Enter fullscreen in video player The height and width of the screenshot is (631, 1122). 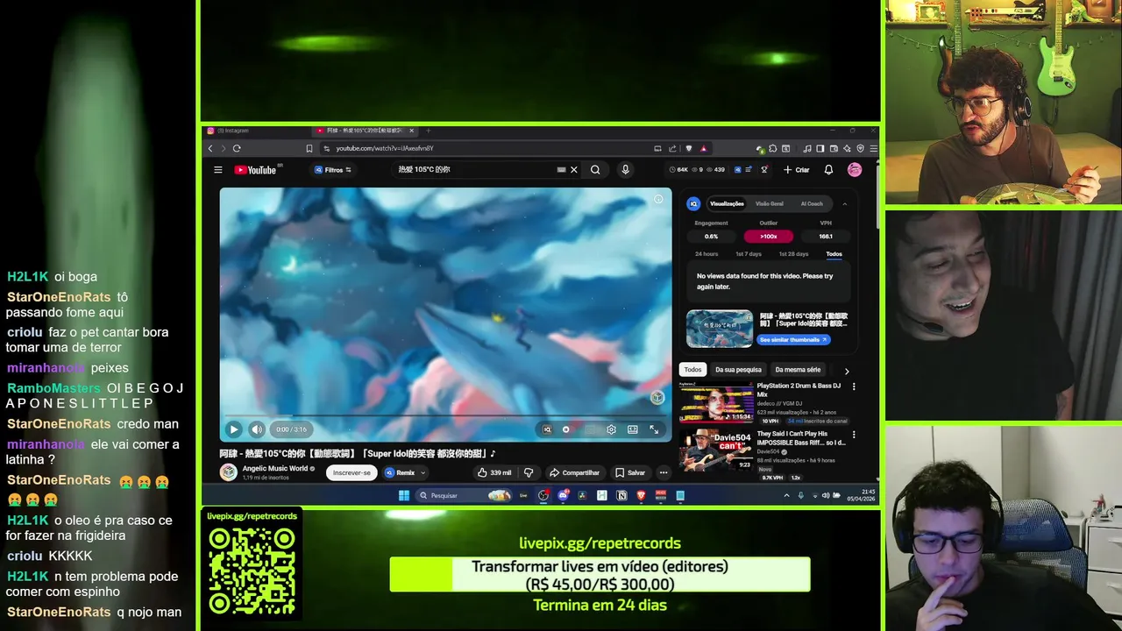654,429
